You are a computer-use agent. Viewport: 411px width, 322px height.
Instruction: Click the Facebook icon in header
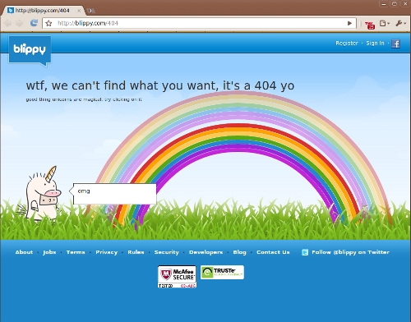point(395,44)
